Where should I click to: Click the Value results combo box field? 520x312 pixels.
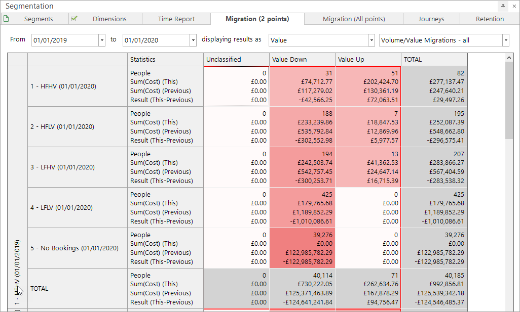click(x=318, y=40)
